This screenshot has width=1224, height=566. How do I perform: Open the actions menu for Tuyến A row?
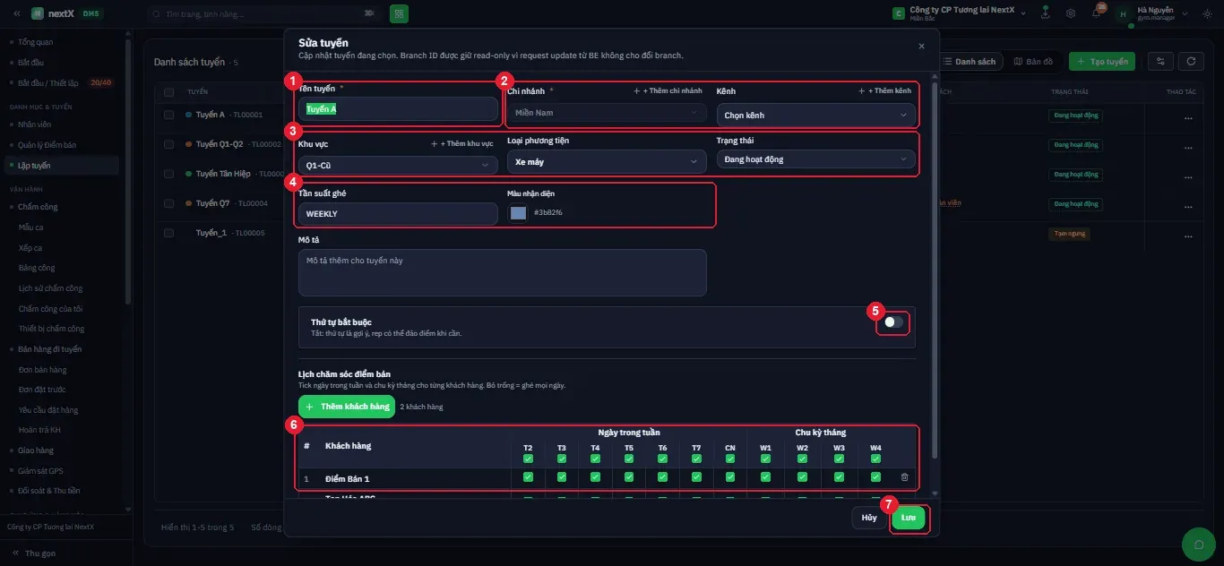tap(1188, 118)
